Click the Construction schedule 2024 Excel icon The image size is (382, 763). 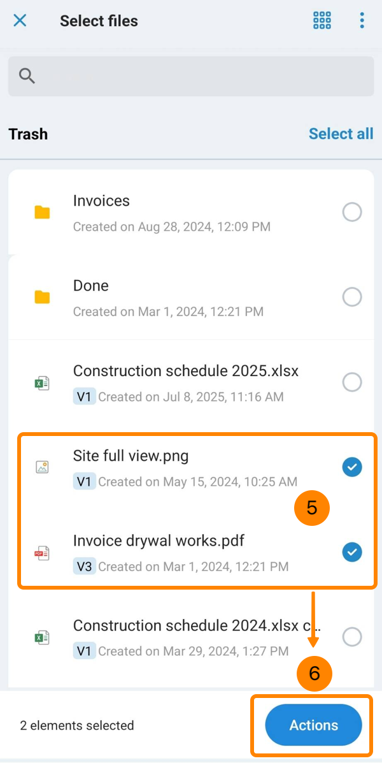[42, 637]
